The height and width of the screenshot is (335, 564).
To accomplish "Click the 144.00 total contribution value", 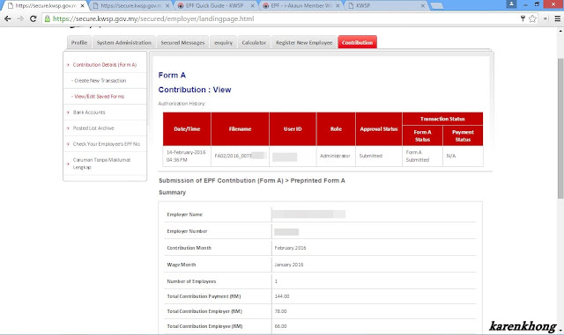I will [x=282, y=296].
